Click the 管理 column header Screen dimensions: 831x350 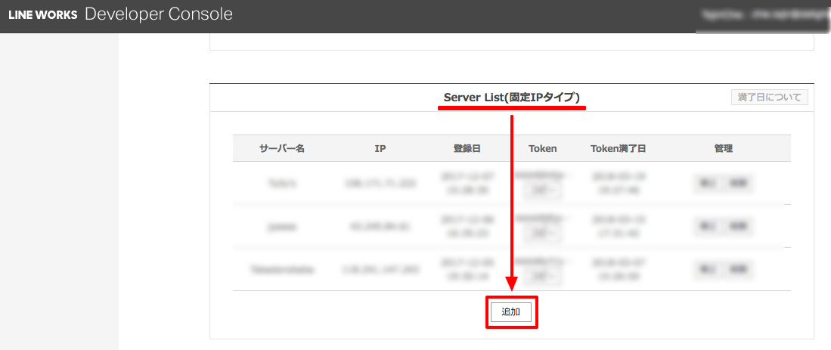click(x=723, y=148)
